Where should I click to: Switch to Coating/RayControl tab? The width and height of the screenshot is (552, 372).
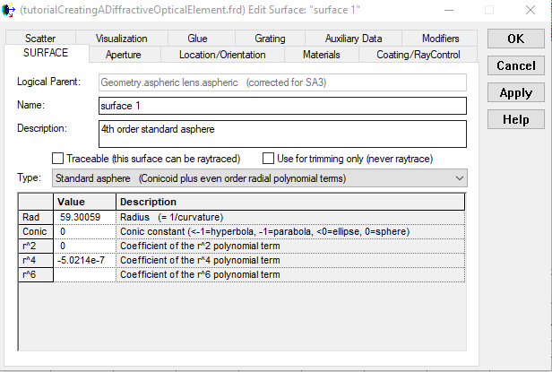[419, 55]
